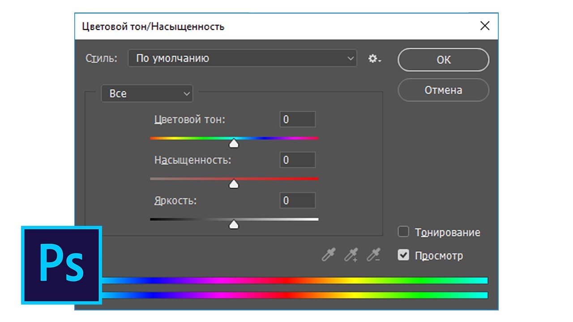573x322 pixels.
Task: Click the Photoshop Ps logo
Action: pyautogui.click(x=61, y=265)
